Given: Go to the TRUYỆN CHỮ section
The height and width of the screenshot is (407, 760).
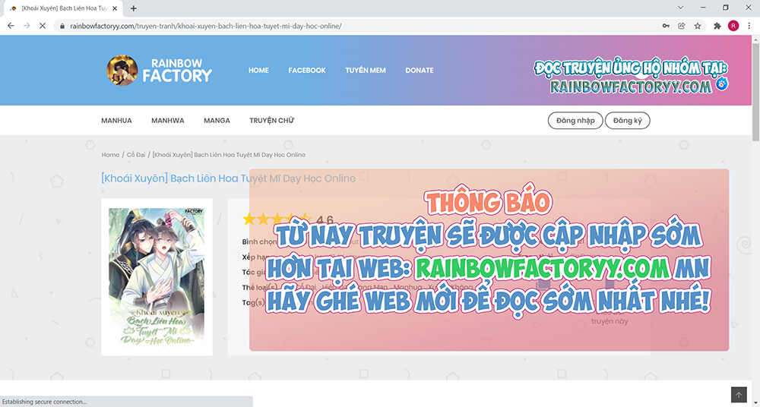Looking at the screenshot, I should [271, 121].
